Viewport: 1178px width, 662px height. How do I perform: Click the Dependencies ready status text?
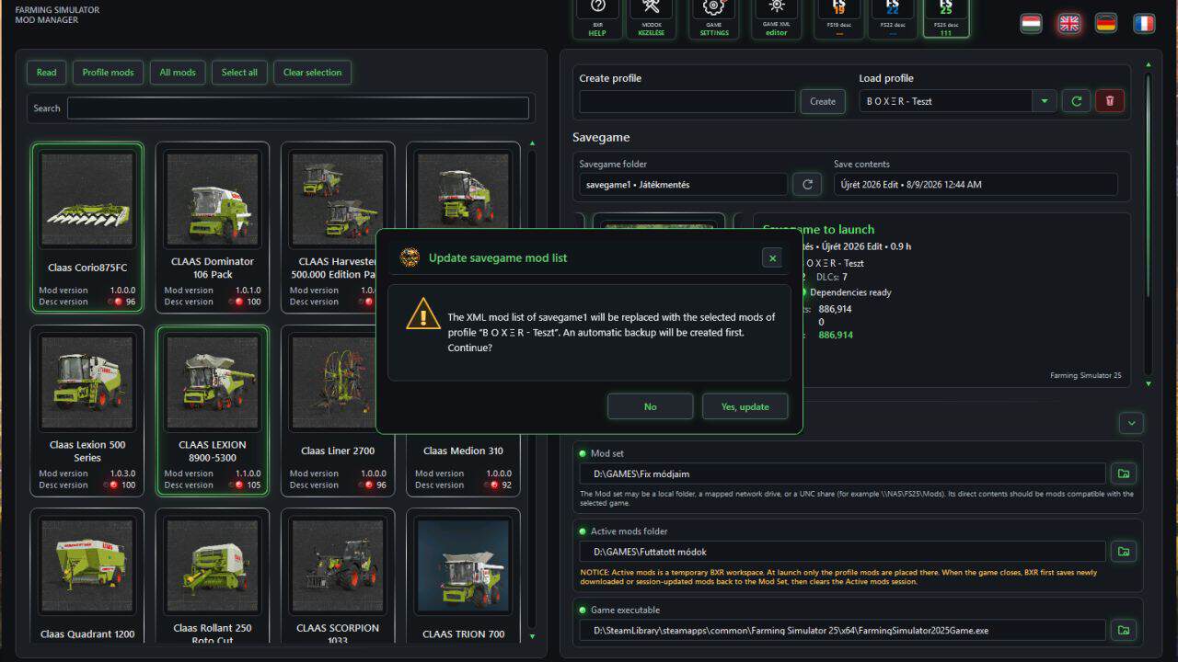tap(850, 292)
